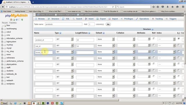Open Index dropdown for product_id row
The height and width of the screenshot is (105, 186).
tap(166, 39)
